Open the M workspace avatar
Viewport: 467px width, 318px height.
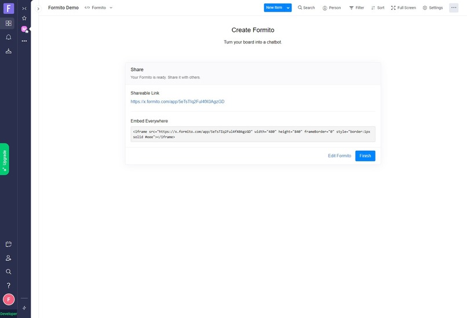[x=24, y=29]
